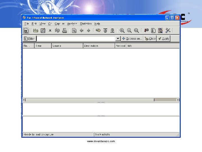The width and height of the screenshot is (202, 152).
Task: Sort by the Time column header
Action: 43,46
